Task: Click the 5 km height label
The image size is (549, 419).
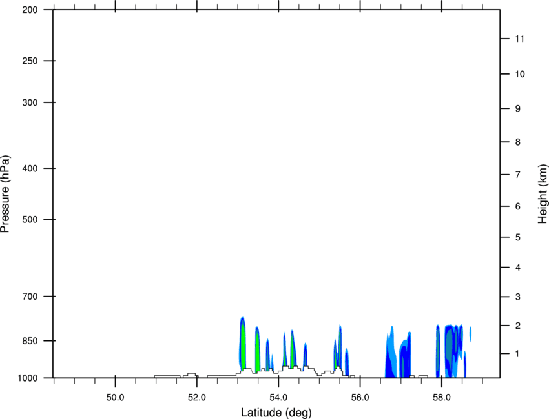Action: 518,238
